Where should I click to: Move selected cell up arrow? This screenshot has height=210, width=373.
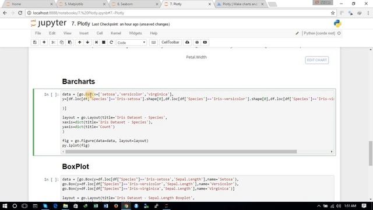(x=79, y=43)
